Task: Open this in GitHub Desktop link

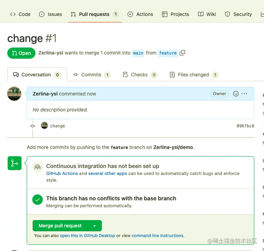Action: pos(88,235)
